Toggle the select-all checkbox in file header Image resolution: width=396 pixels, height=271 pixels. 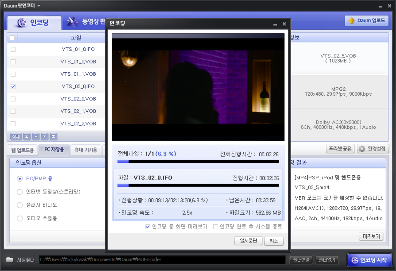tap(12, 38)
